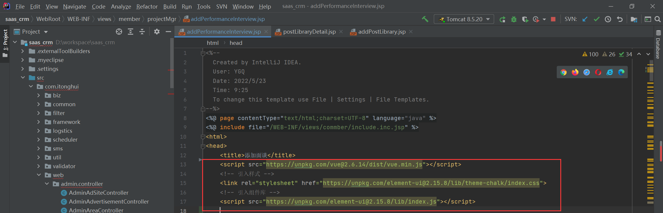Collapse the saas_crm root node
This screenshot has height=213, width=663.
15,42
